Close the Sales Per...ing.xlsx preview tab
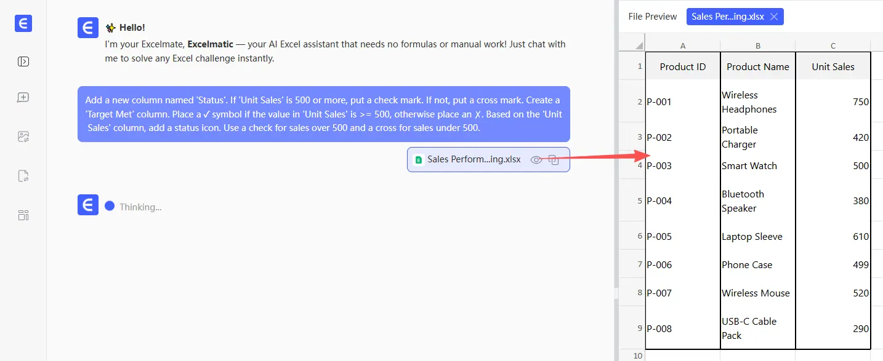Image resolution: width=883 pixels, height=361 pixels. 774,17
